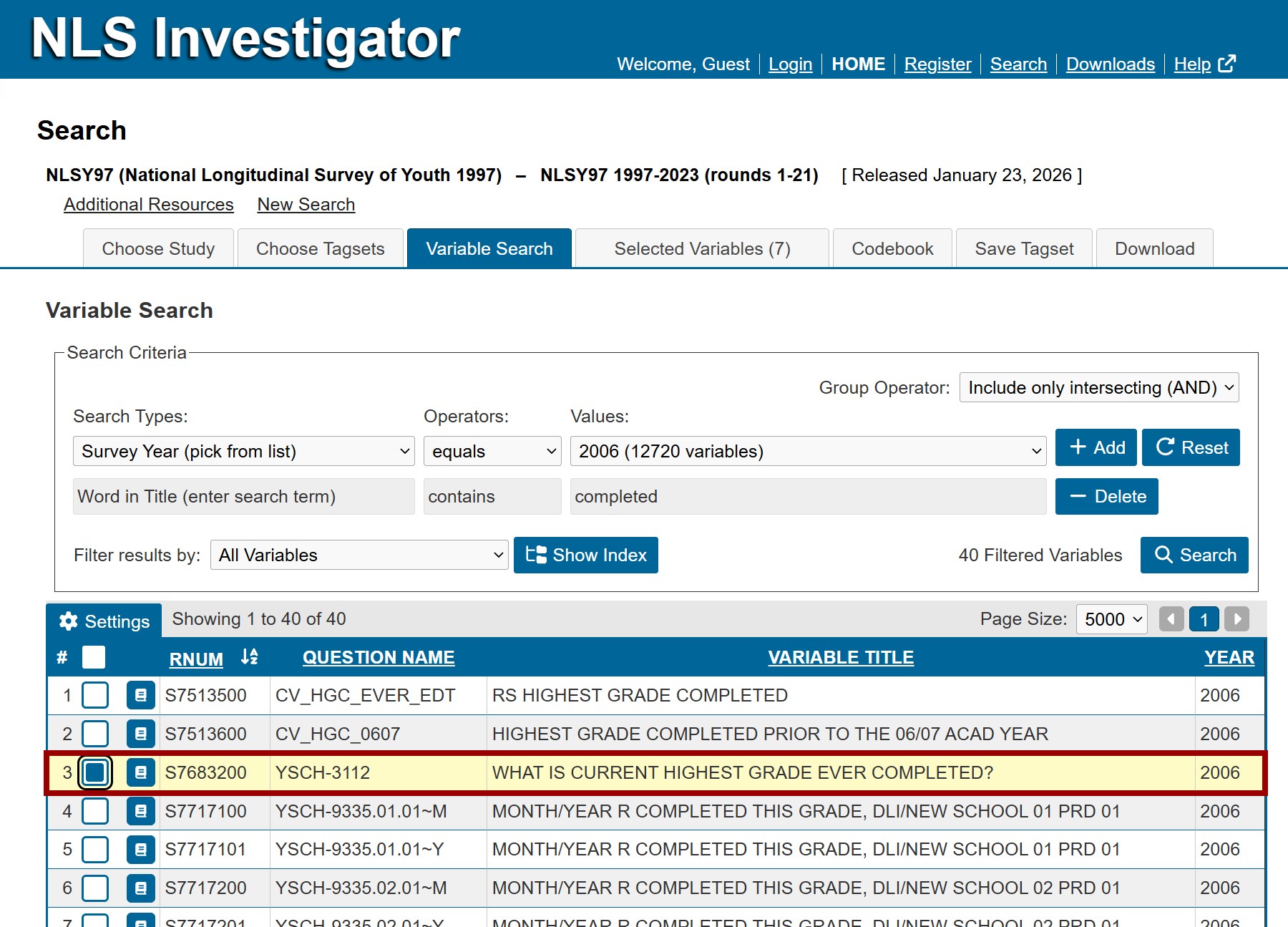The height and width of the screenshot is (927, 1288).
Task: Open the Download tab
Action: (1154, 248)
